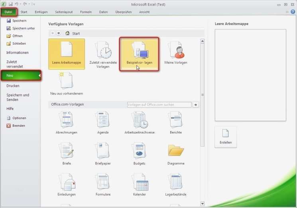Open the Drucken section
The image size is (297, 208).
coord(13,86)
